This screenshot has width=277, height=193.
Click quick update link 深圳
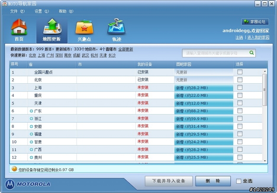(59, 55)
